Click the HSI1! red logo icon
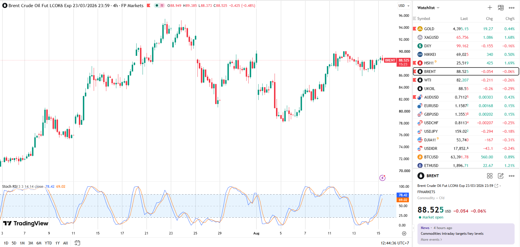The image size is (520, 247). point(420,63)
